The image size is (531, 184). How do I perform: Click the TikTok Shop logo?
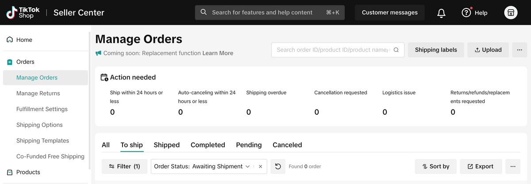pos(22,12)
